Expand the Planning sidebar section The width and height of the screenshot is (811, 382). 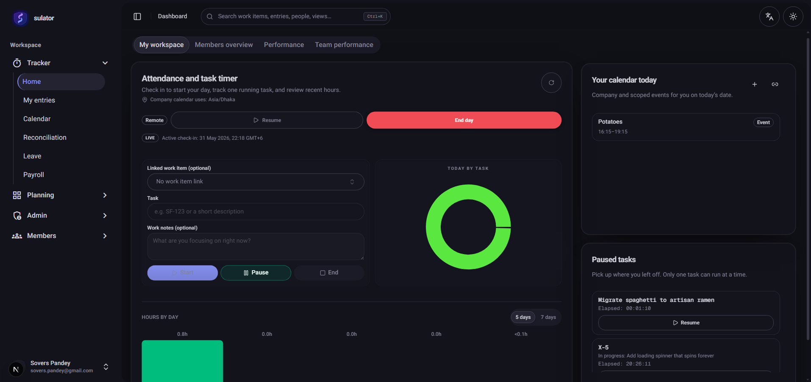coord(60,195)
